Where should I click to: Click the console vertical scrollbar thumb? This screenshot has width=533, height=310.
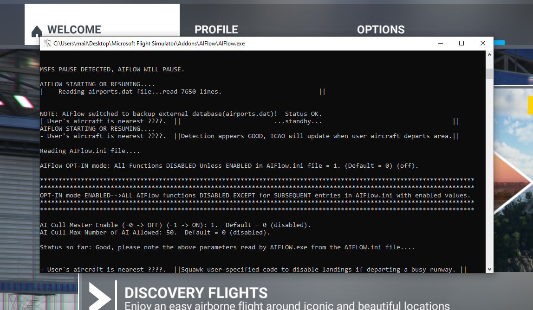(489, 73)
